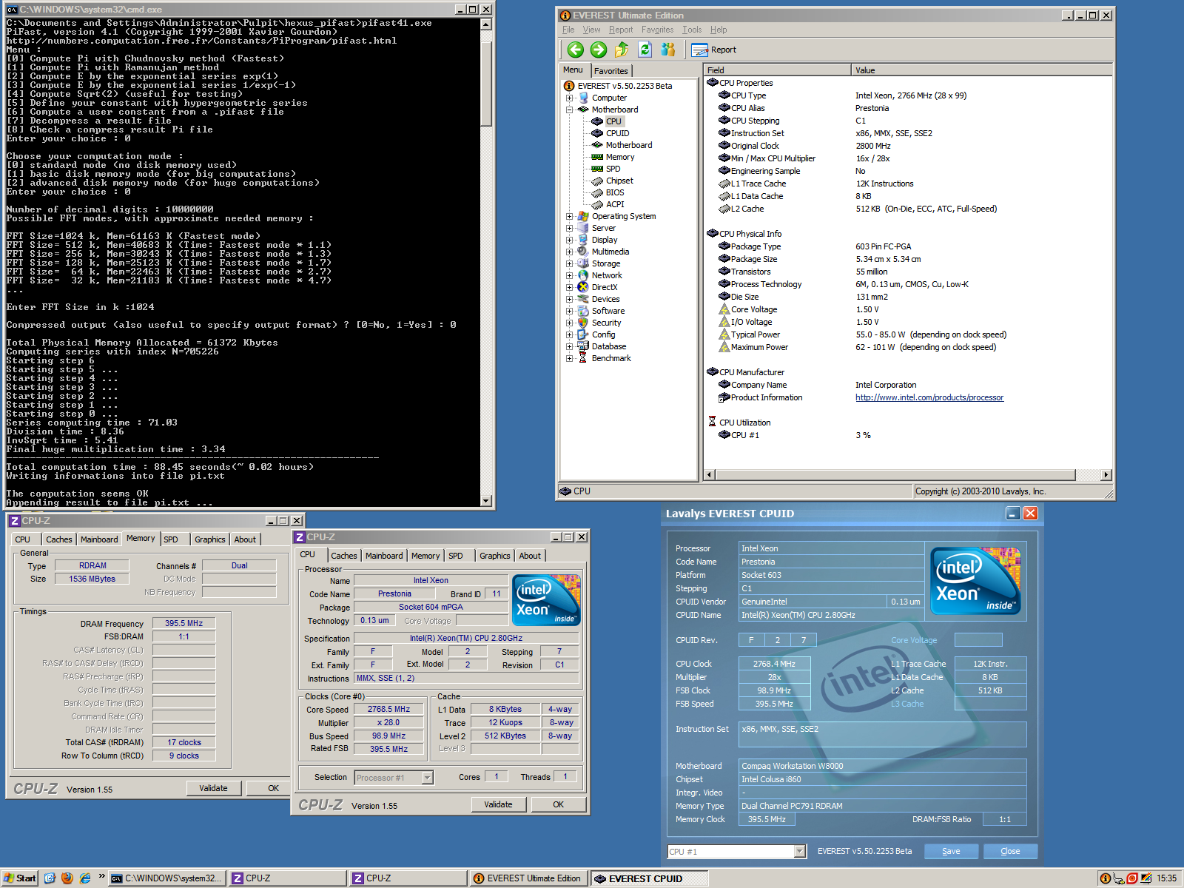Viewport: 1184px width, 888px height.
Task: Refresh the EVEREST page with the refresh icon
Action: click(645, 50)
